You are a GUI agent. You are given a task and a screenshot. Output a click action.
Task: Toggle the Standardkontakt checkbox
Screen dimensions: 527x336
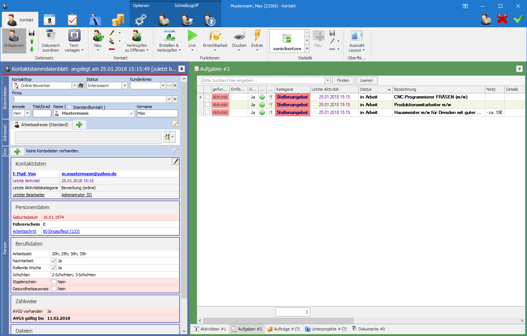coord(70,107)
